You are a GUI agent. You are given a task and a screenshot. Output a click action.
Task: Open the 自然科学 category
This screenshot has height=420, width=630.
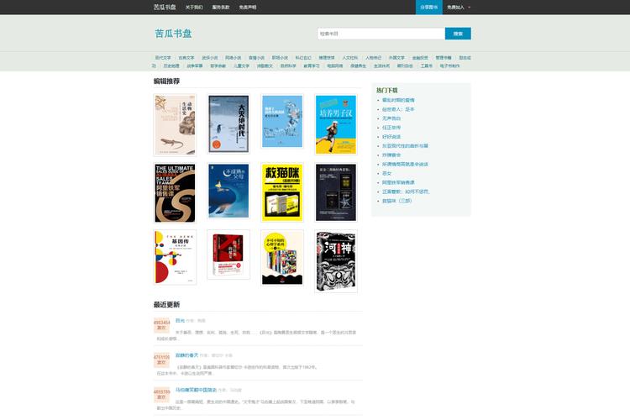(288, 66)
